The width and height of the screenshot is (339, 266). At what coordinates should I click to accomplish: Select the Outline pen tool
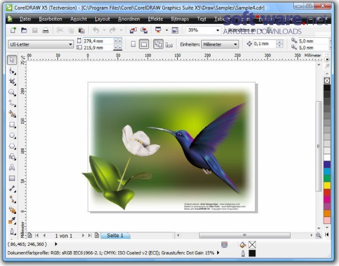(x=12, y=231)
